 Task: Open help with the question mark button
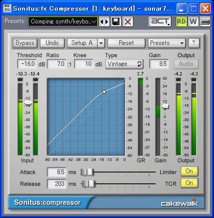click(194, 43)
